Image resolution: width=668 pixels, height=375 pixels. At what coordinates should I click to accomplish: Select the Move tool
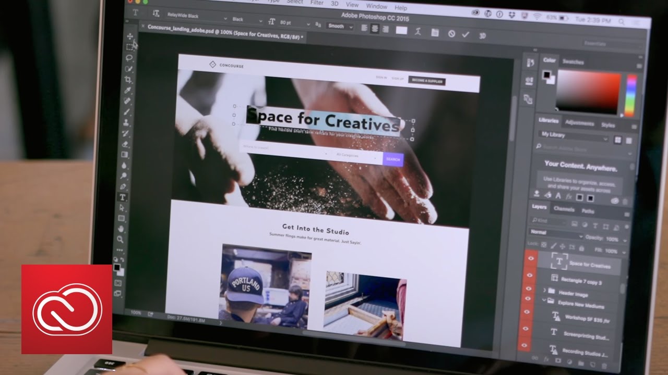(130, 36)
